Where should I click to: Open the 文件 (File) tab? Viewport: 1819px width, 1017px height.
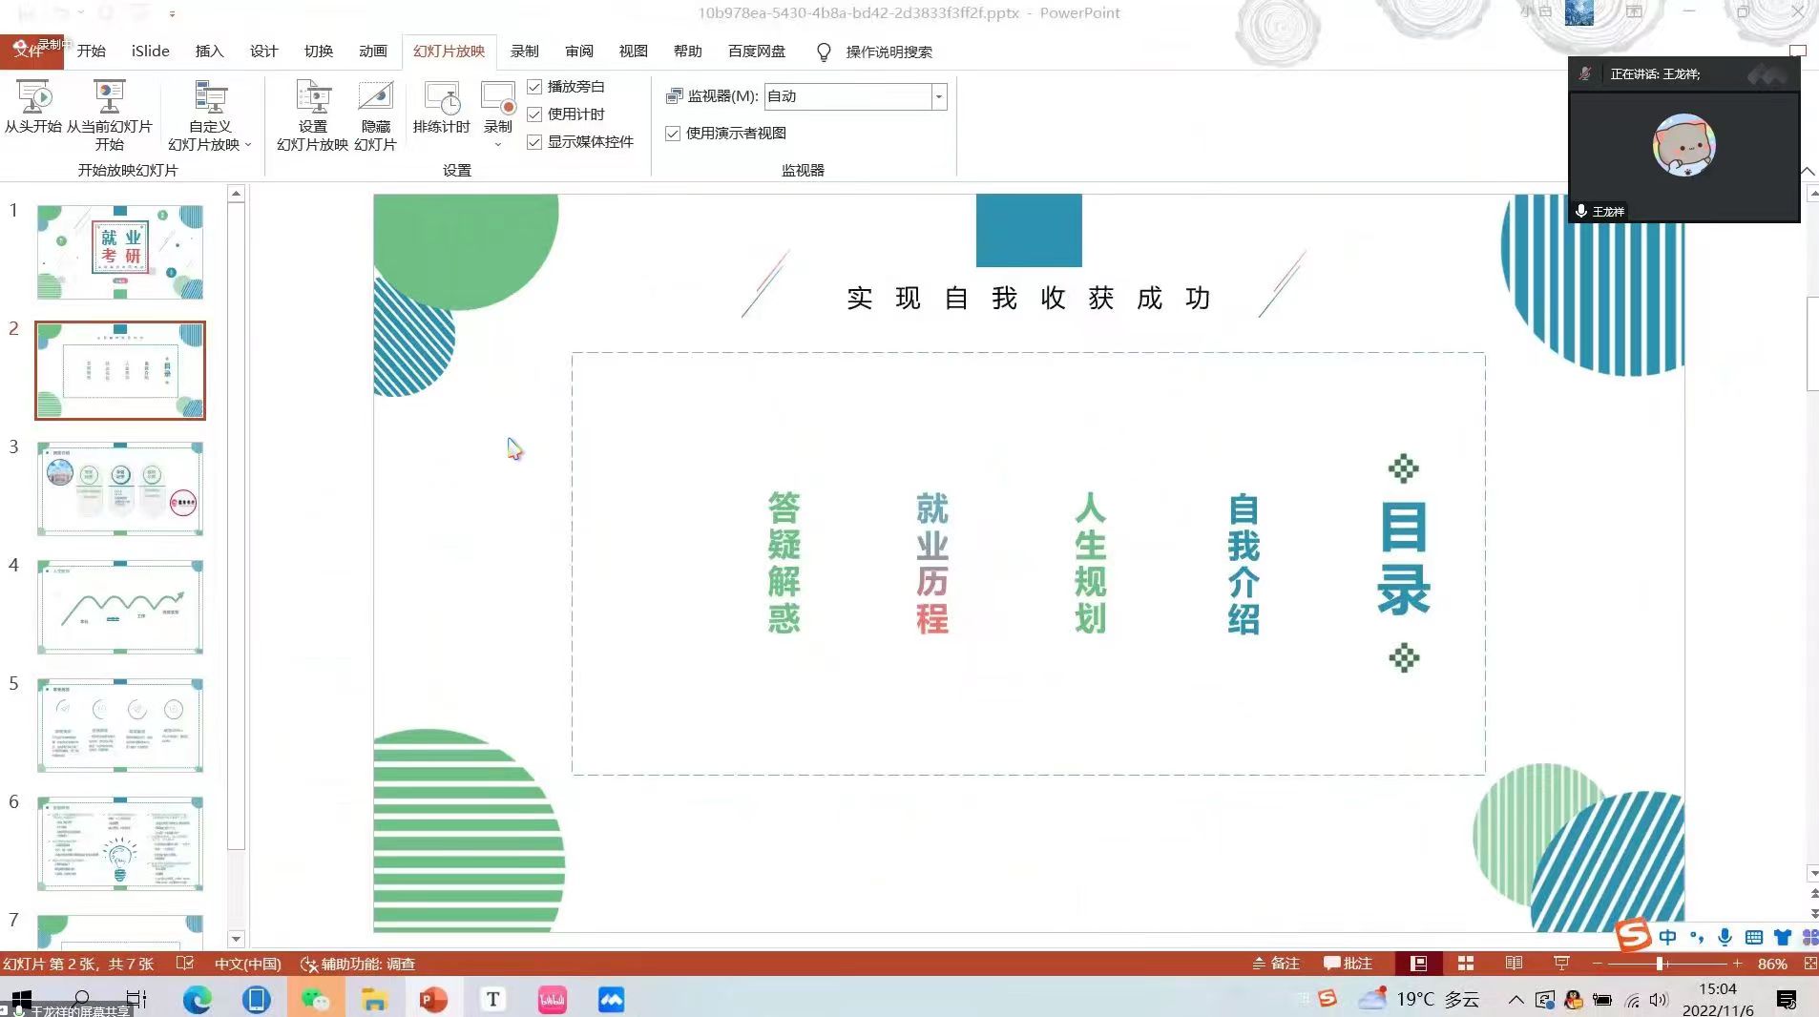point(31,52)
